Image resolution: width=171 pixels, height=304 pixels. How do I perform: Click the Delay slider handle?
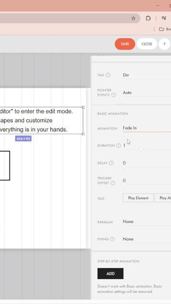pos(124,167)
